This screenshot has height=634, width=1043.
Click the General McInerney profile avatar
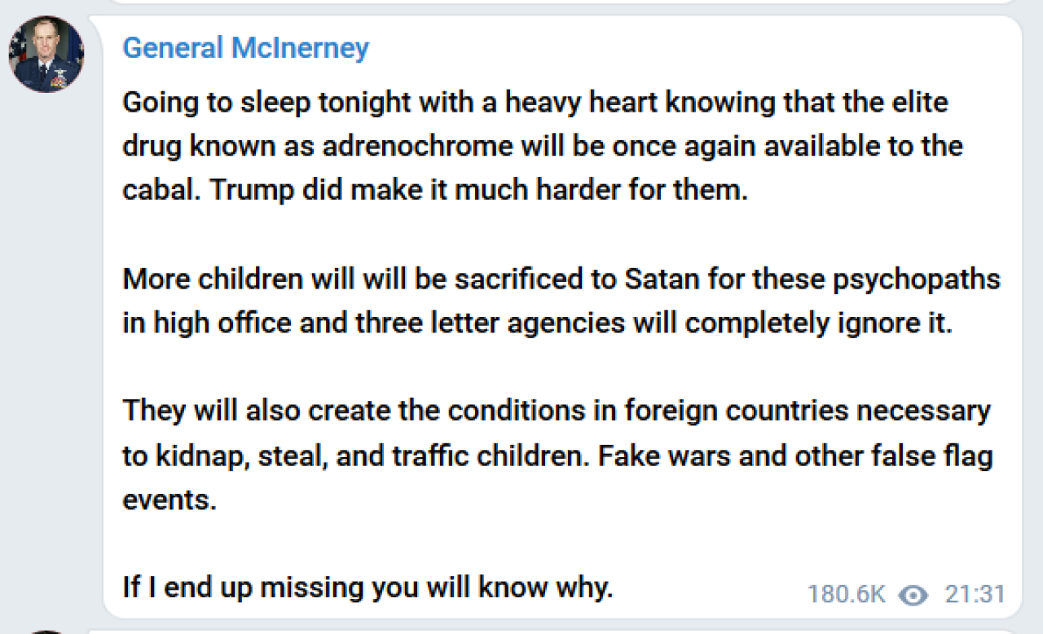coord(46,54)
